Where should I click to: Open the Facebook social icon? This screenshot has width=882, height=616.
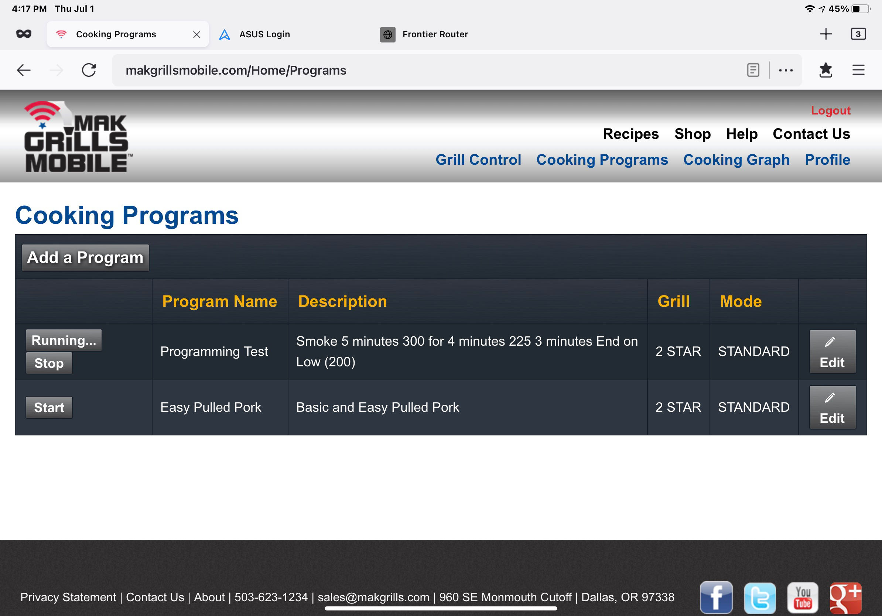[716, 597]
